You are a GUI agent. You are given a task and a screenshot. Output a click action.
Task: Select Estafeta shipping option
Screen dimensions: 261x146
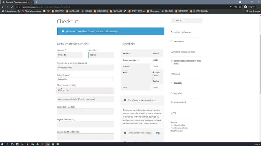point(154,78)
